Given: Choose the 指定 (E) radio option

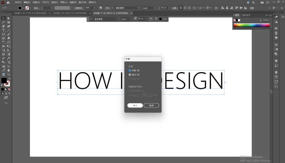Looking at the screenshot, I should click(130, 95).
